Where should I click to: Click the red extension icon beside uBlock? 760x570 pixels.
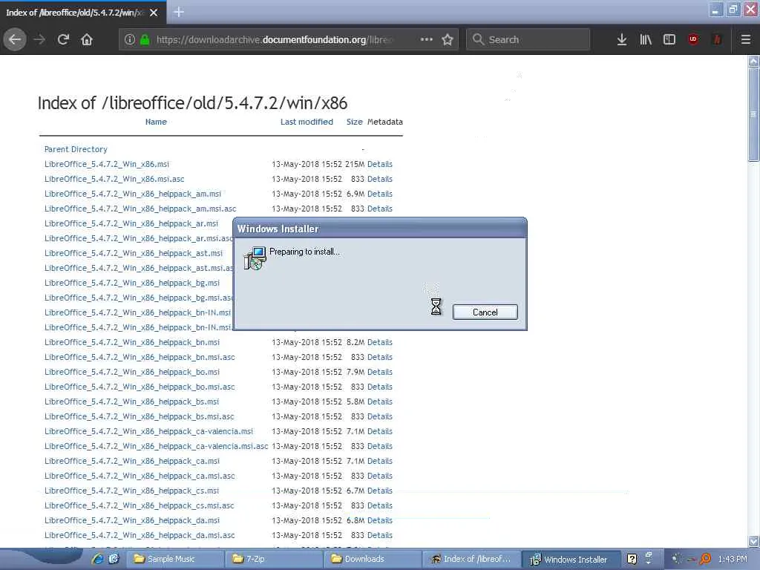point(718,39)
